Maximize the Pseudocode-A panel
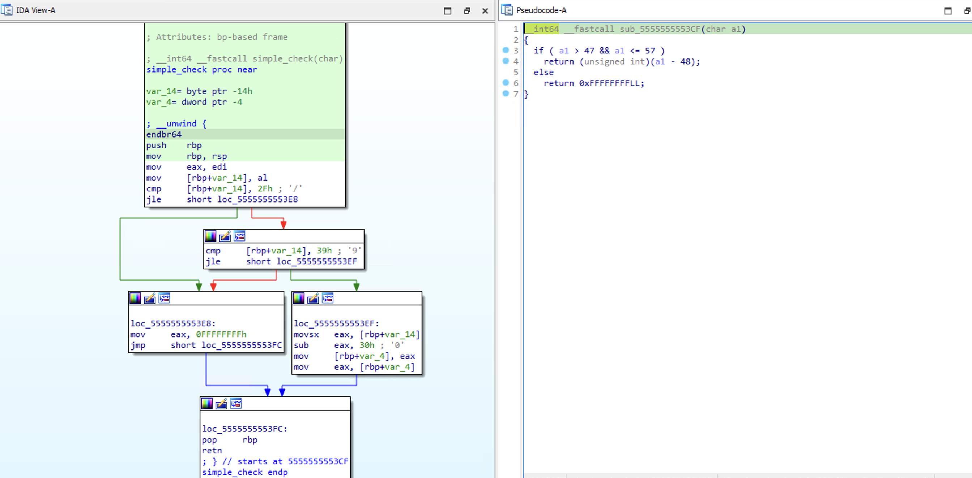Viewport: 972px width, 478px height. [948, 11]
